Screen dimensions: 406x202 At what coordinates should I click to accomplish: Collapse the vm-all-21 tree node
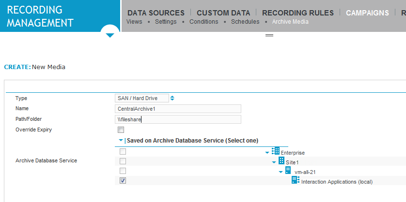point(281,172)
